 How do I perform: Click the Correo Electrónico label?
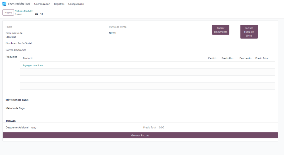[16, 50]
